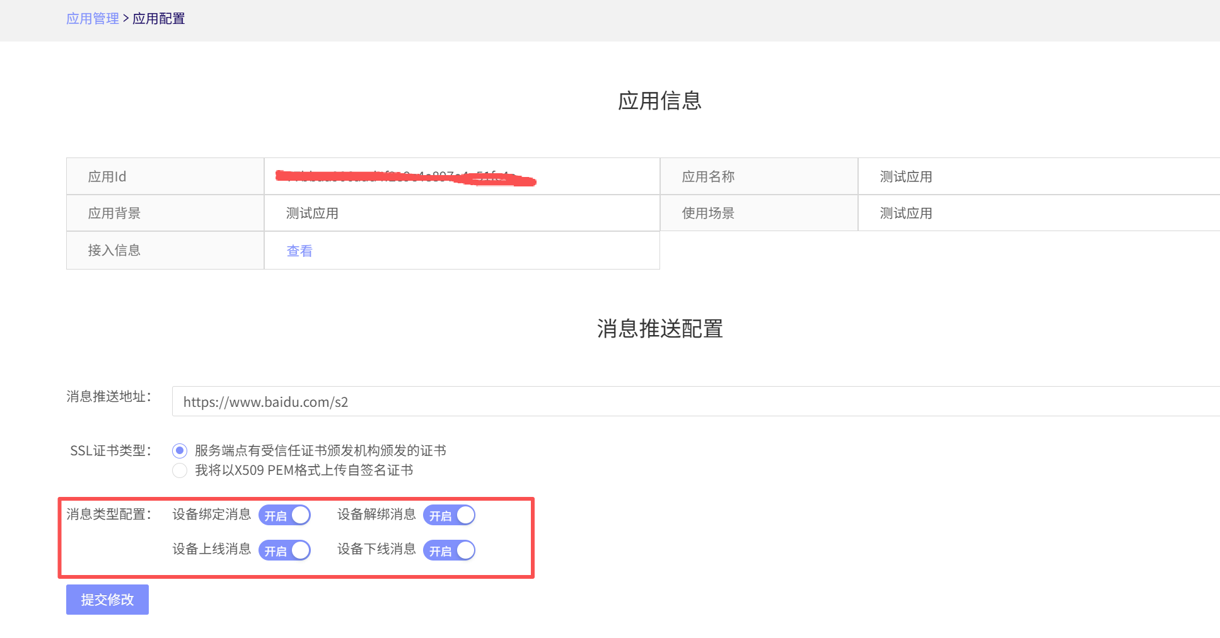Toggle the 设备绑定消息 switch
The image size is (1220, 638).
tap(285, 515)
